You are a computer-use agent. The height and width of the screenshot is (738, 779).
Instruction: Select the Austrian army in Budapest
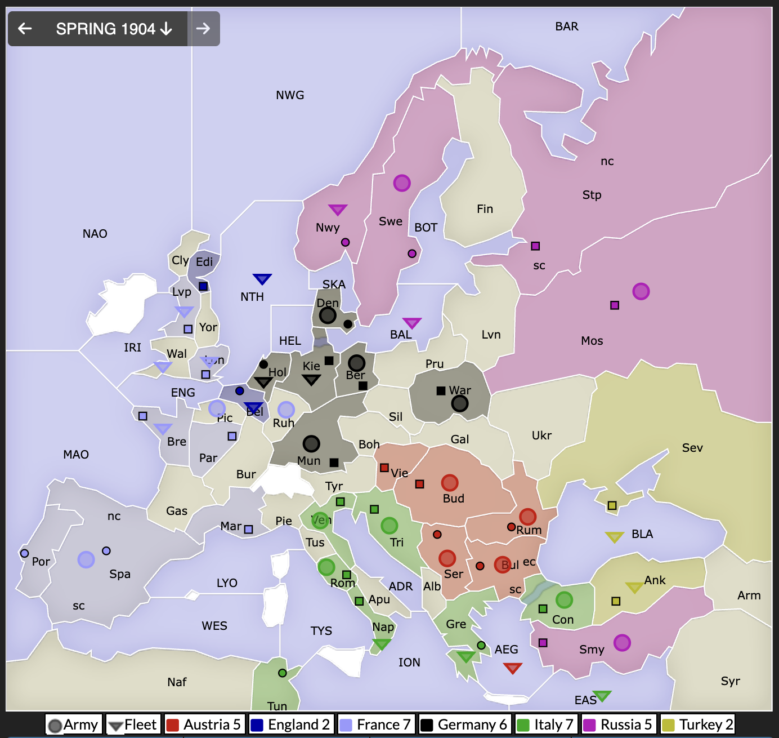point(450,483)
